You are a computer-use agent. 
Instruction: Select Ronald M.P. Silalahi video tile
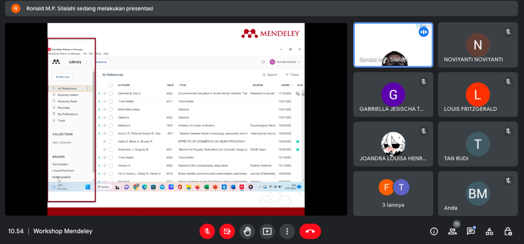point(394,45)
